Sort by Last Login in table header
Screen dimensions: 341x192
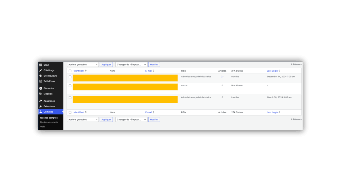(x=272, y=71)
